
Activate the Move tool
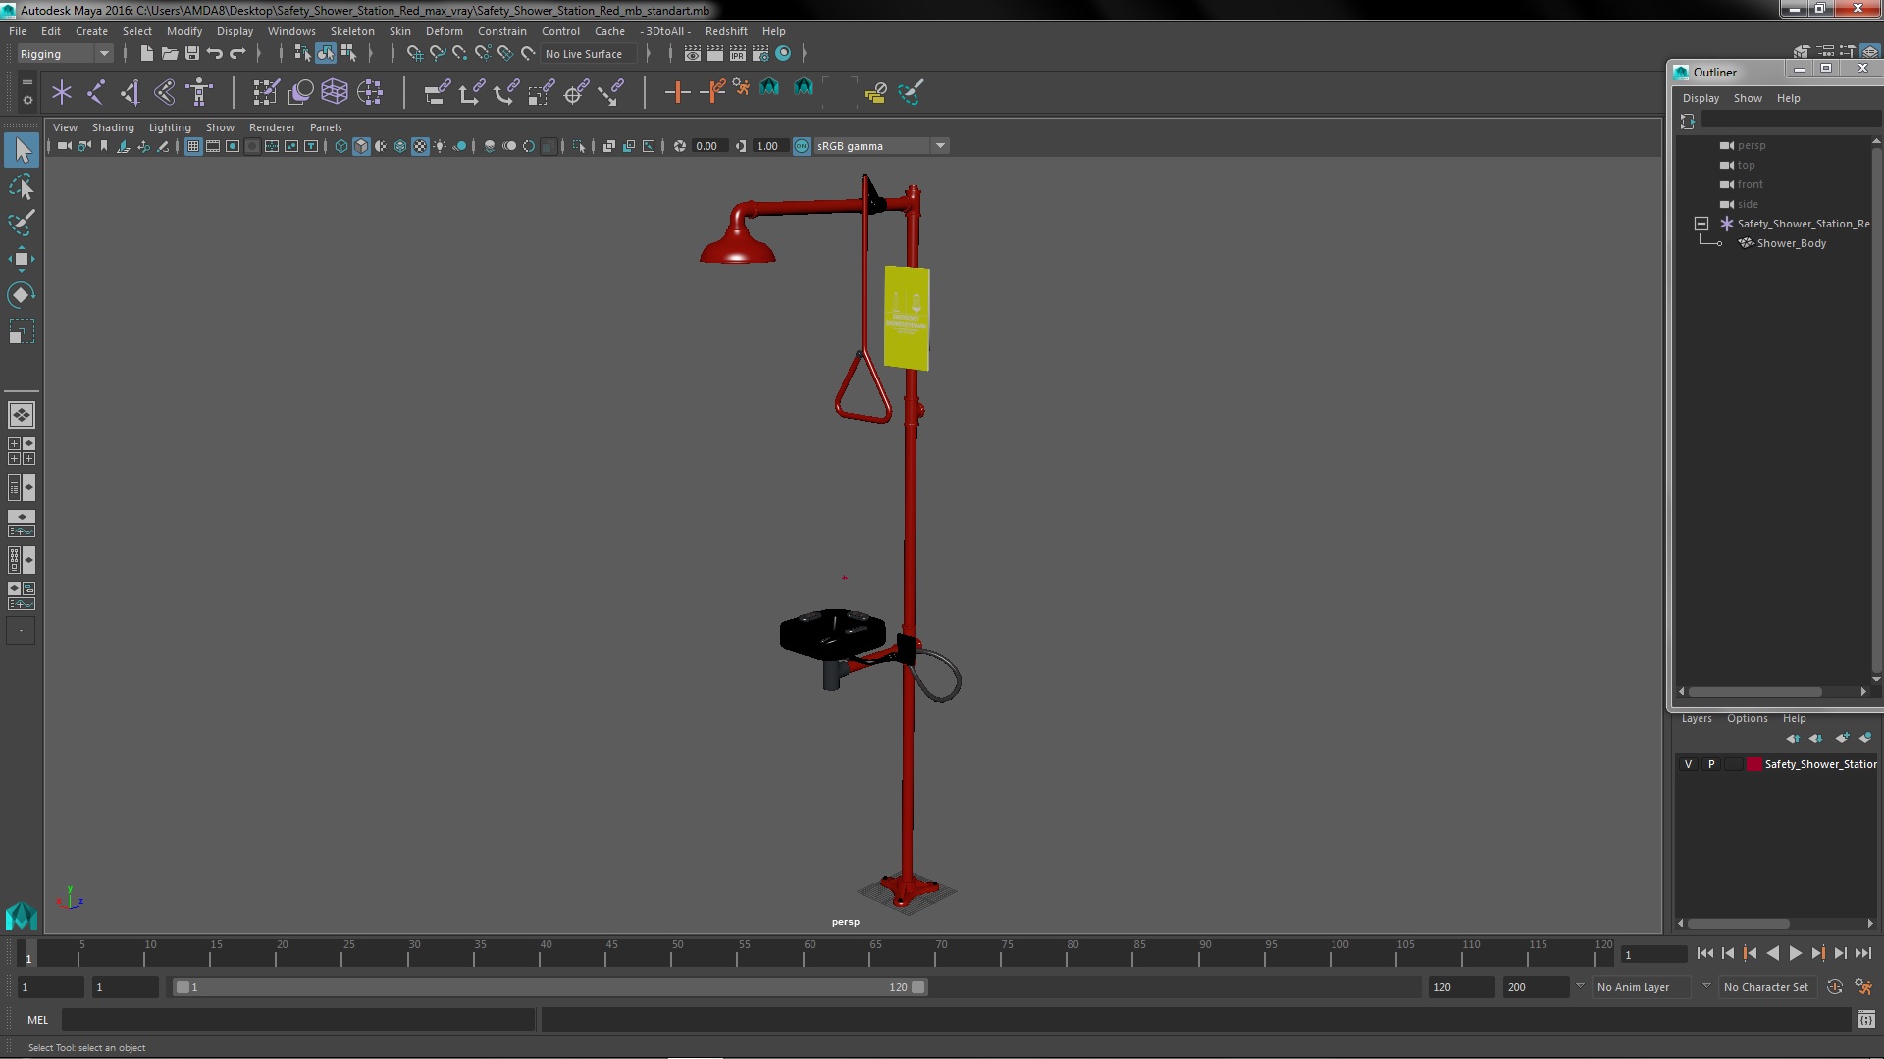[x=22, y=259]
